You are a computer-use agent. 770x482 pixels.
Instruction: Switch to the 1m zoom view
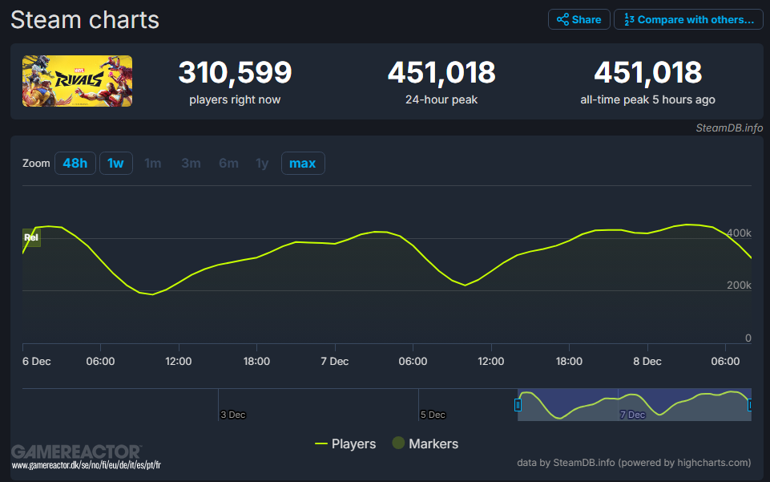(153, 163)
